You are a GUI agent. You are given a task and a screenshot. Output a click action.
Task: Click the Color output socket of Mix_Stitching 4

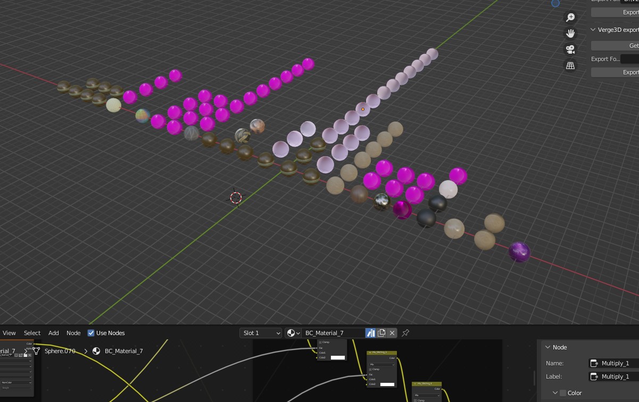coord(442,389)
